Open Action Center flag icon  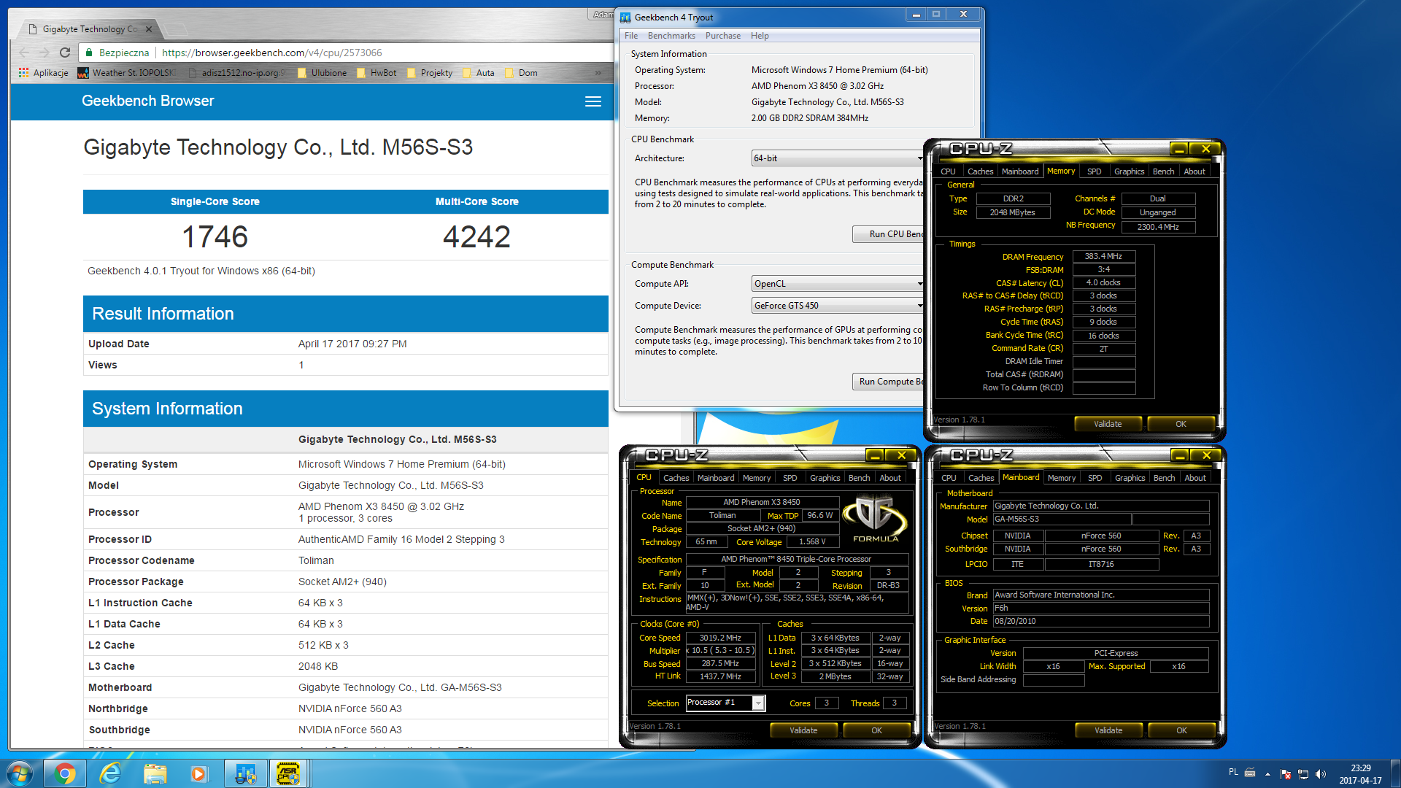[1286, 773]
